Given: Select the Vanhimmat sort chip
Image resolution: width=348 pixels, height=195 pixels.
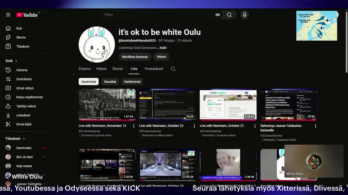Looking at the screenshot, I should [132, 82].
